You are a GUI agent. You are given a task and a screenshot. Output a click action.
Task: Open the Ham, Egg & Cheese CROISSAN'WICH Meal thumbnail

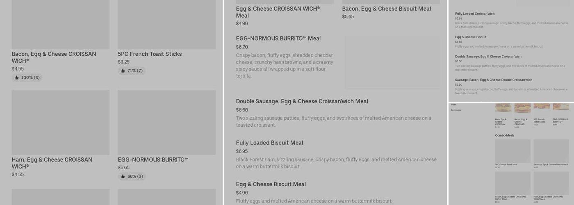(551, 183)
